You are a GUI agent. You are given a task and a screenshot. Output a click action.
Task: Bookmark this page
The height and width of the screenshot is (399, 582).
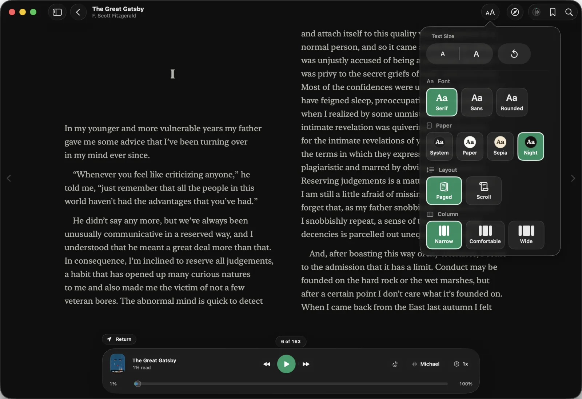(553, 12)
